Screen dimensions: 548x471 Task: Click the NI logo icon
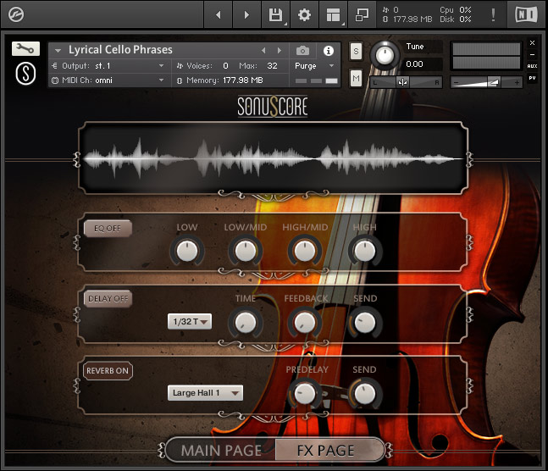coord(526,14)
